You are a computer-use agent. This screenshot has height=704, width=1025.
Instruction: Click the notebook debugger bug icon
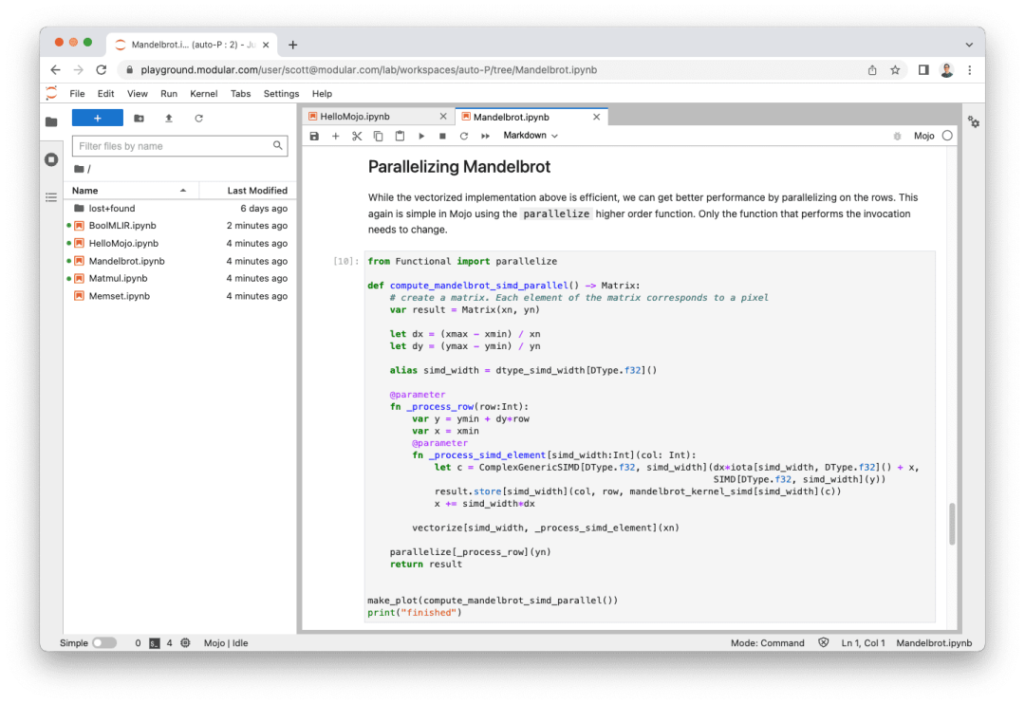tap(897, 136)
